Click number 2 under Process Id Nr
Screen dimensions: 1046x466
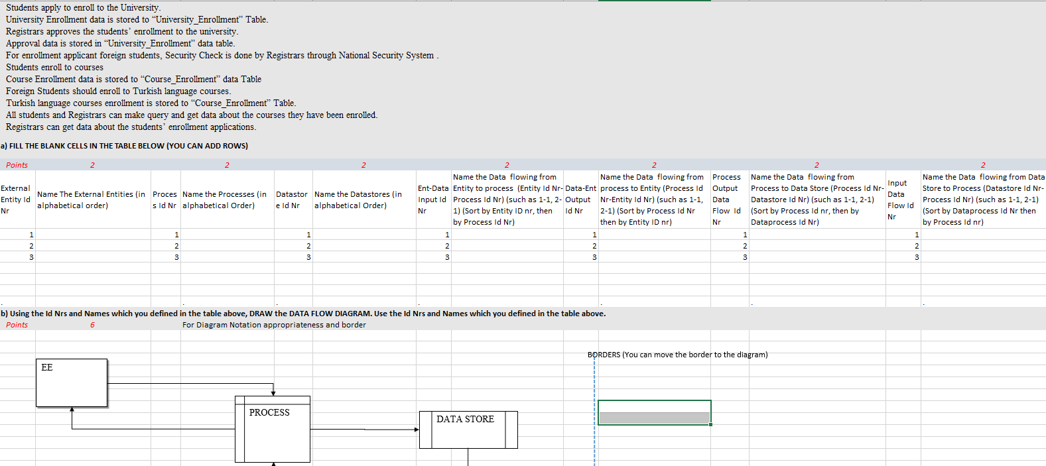(176, 246)
